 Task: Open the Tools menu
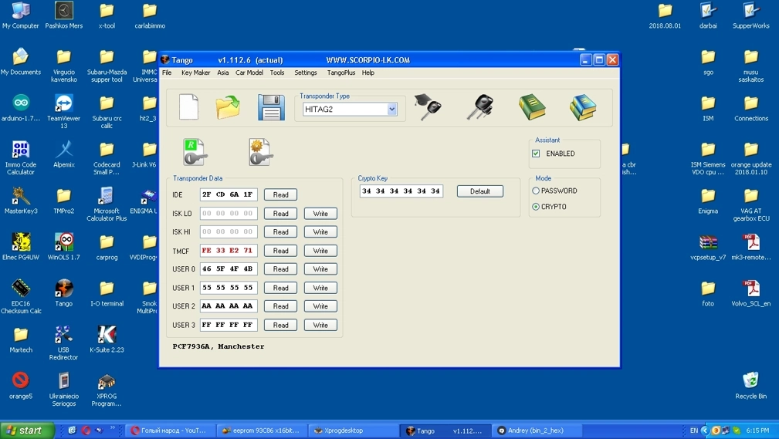pos(277,73)
